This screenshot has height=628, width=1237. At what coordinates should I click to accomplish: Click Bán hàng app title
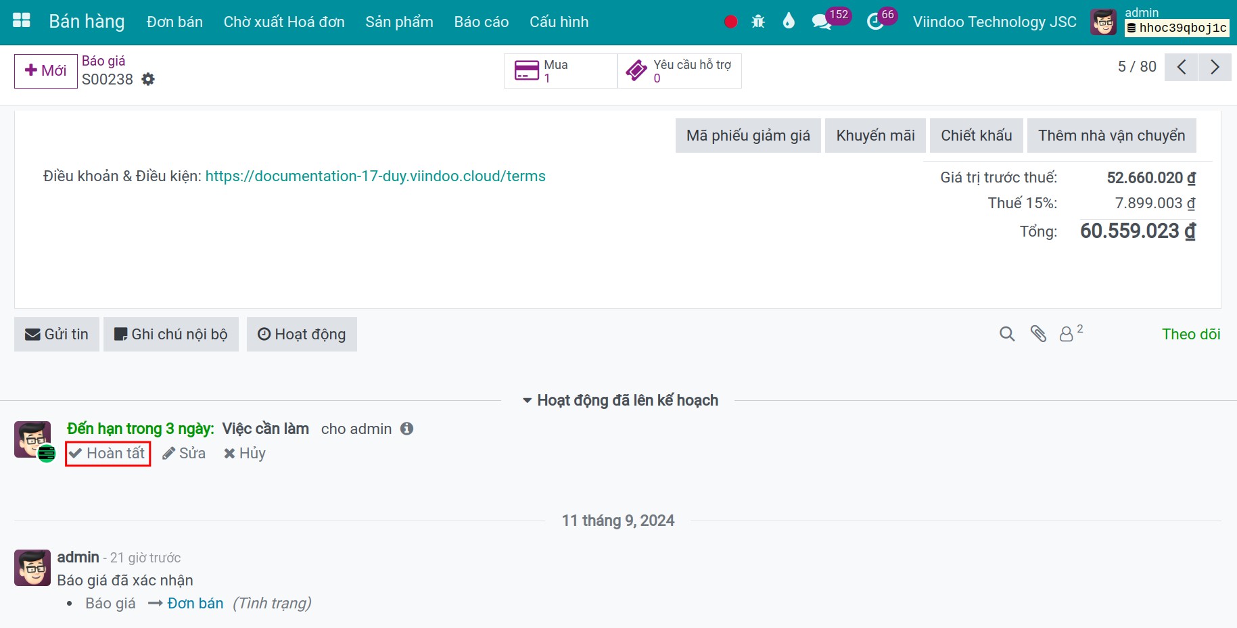[x=87, y=22]
